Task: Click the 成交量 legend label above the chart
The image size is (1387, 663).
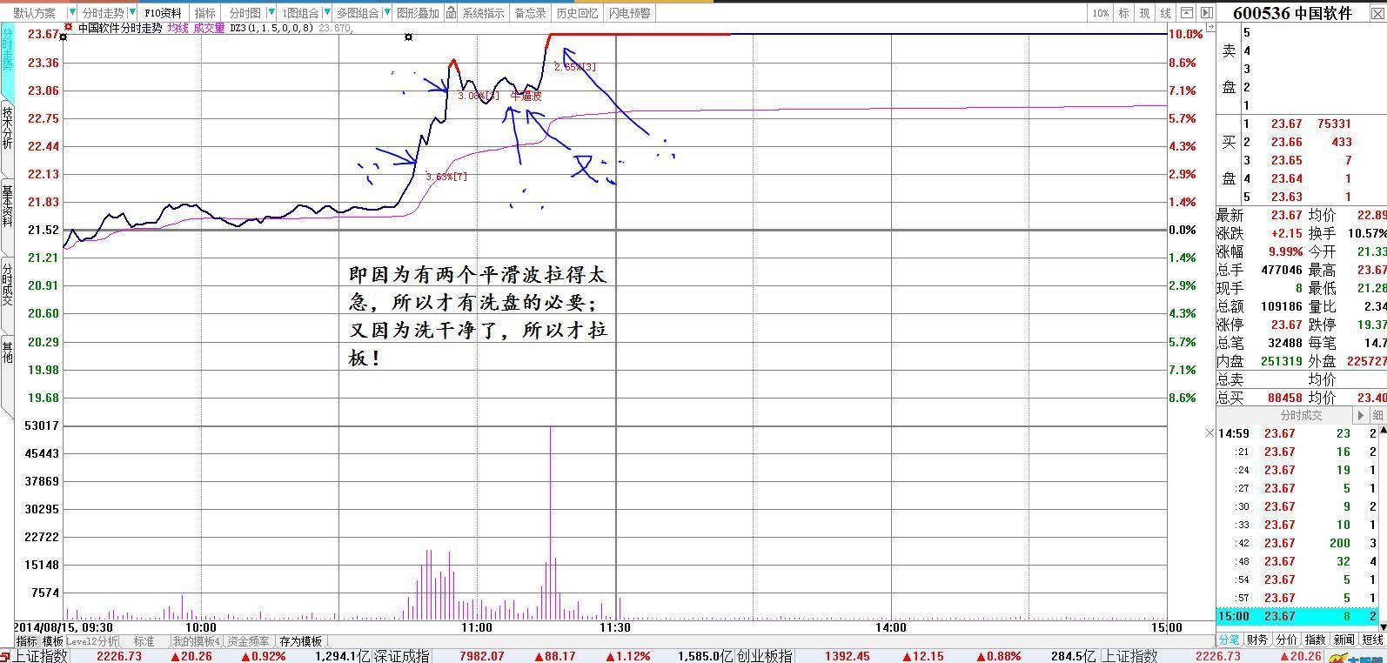Action: coord(209,28)
